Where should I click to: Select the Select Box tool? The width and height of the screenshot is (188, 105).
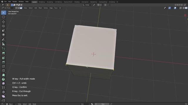4,13
